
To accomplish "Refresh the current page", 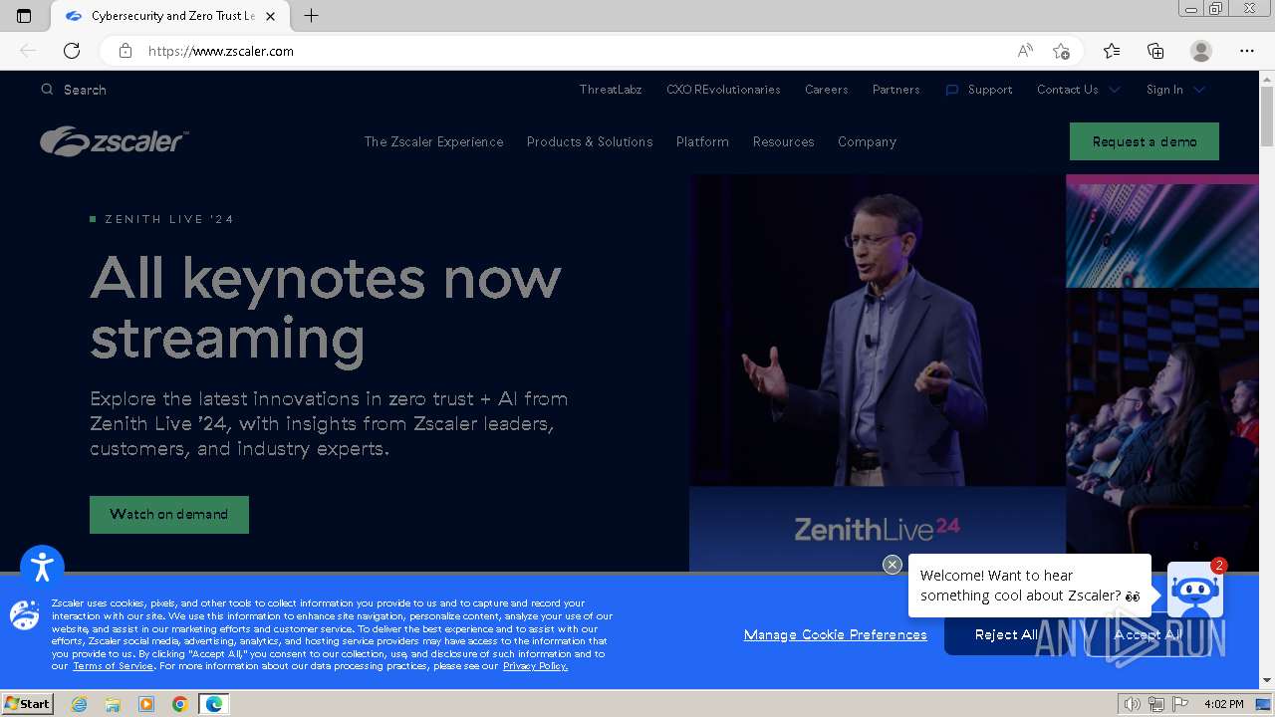I will pyautogui.click(x=72, y=51).
